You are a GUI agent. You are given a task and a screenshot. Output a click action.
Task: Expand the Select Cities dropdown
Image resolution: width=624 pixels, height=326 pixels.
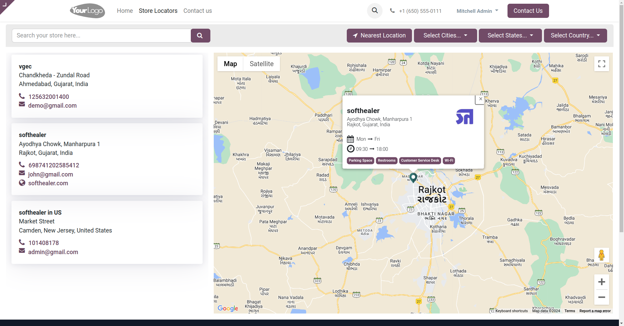(x=445, y=35)
